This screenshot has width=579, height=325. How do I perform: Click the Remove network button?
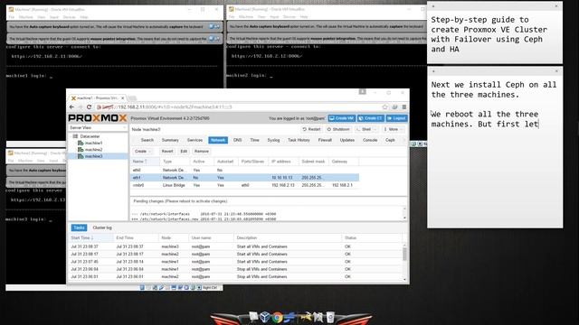coord(201,151)
